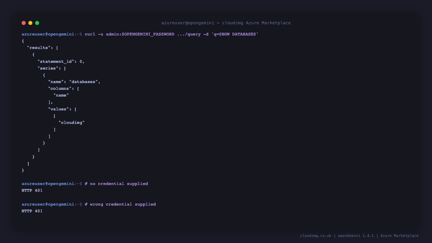Click the "series": [ line
Screen dimensions: 432x243
point(52,68)
